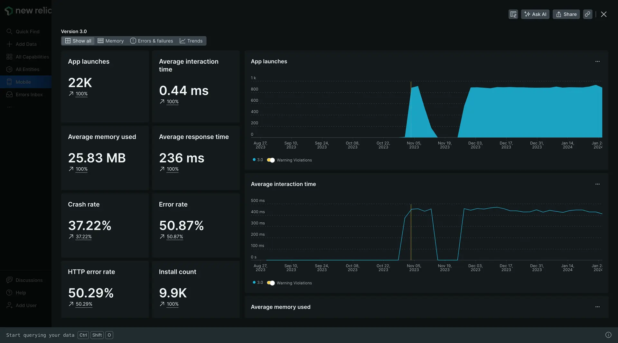
Task: Open the query notes icon in top bar
Action: tap(513, 14)
